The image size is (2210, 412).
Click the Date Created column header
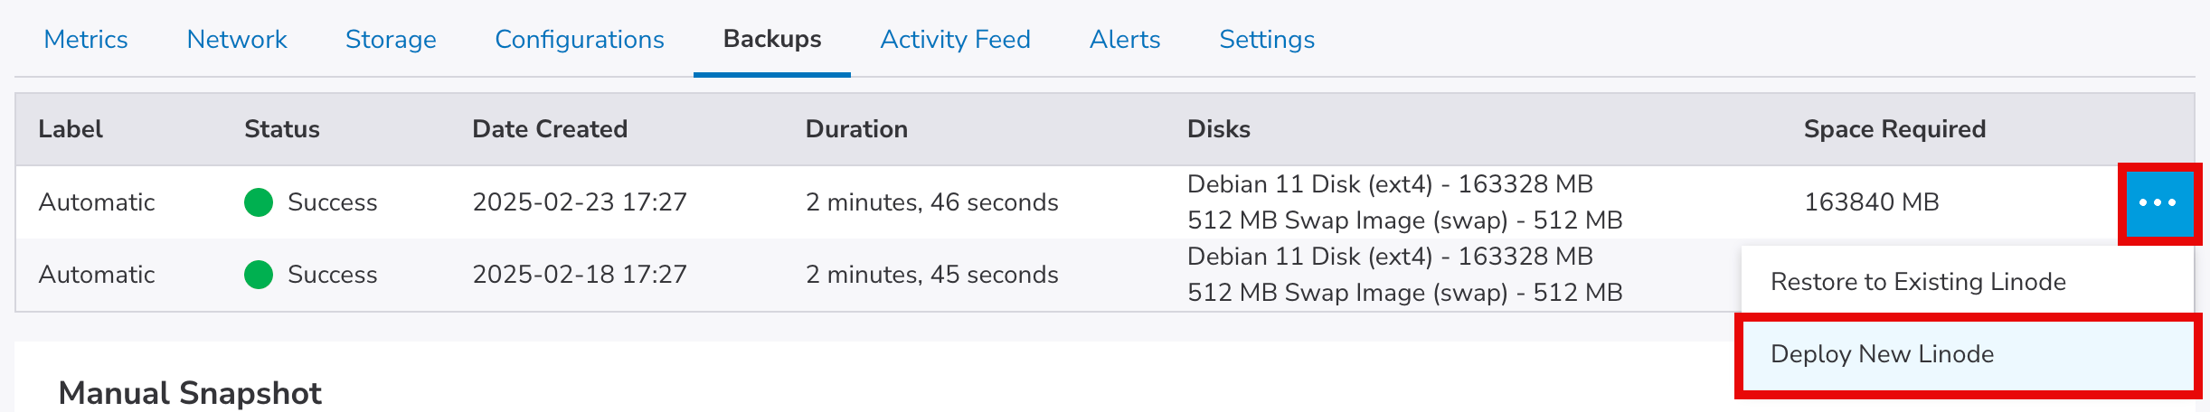coord(550,129)
